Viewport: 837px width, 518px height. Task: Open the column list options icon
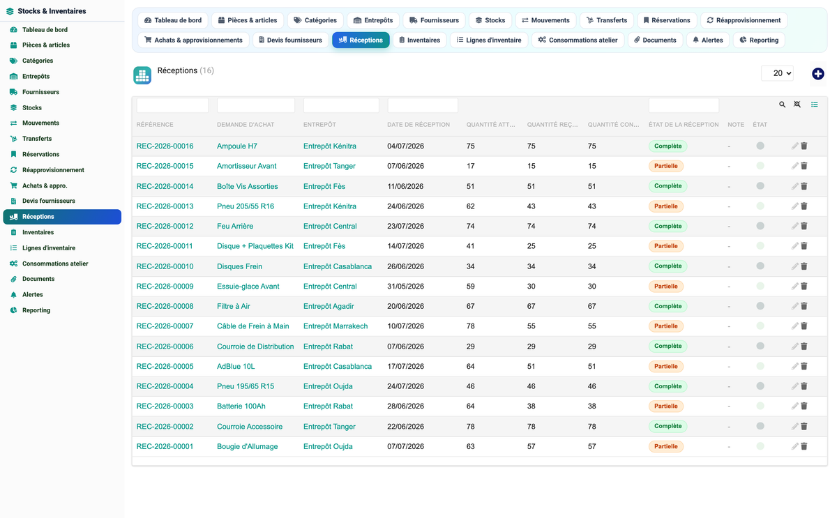point(814,105)
